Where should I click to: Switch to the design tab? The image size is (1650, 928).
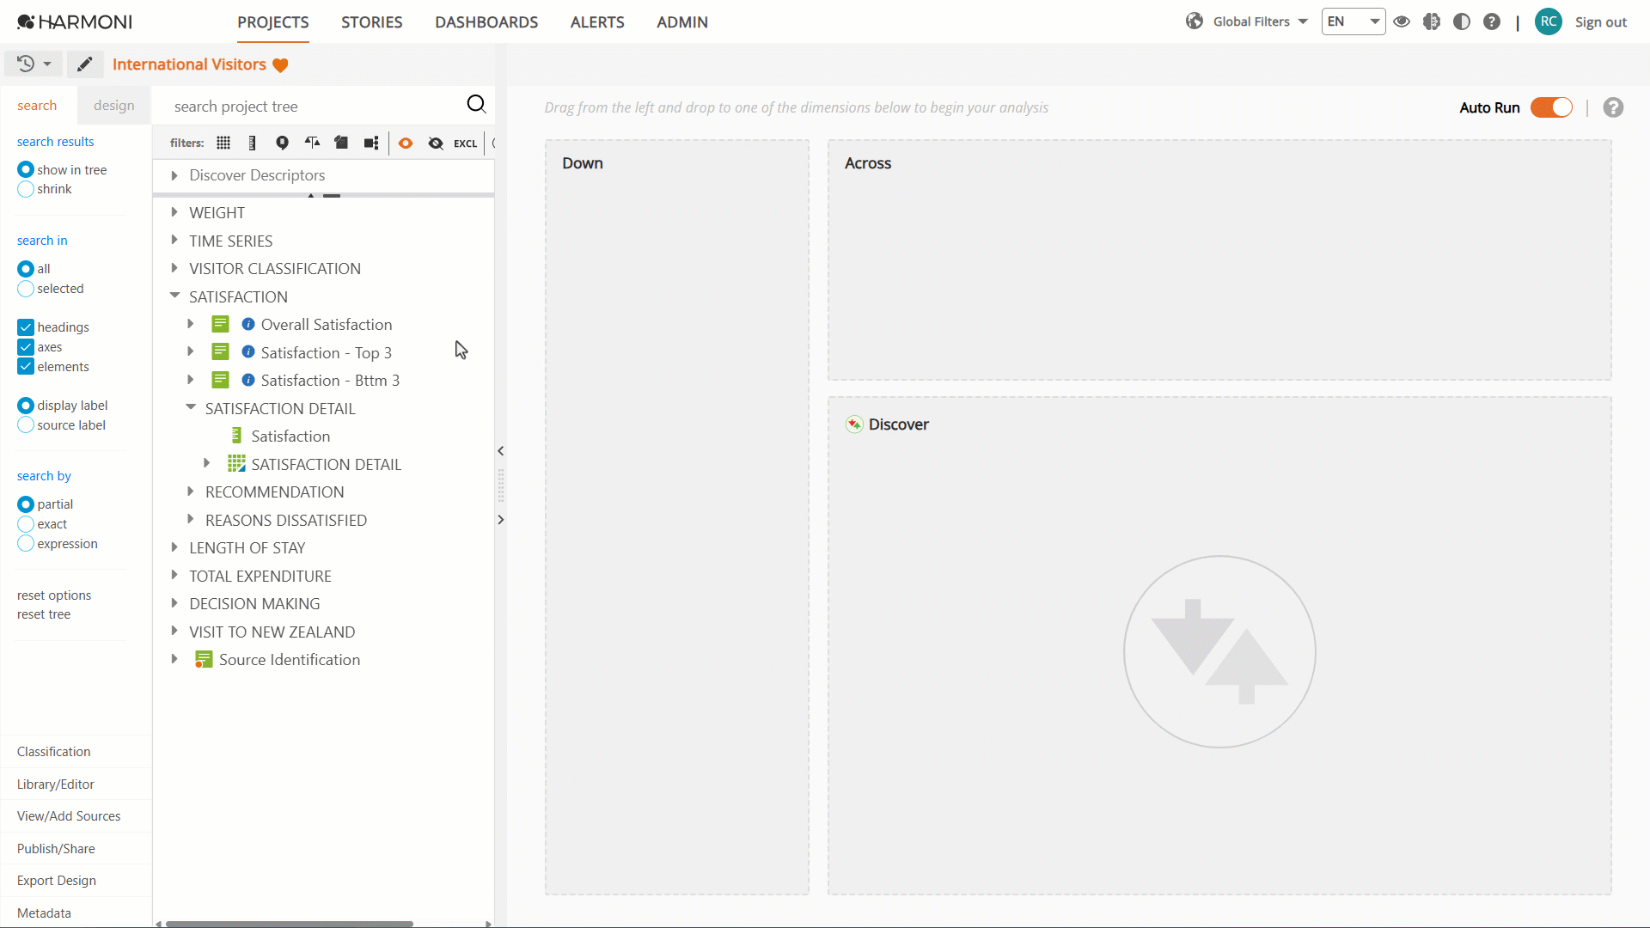(114, 106)
